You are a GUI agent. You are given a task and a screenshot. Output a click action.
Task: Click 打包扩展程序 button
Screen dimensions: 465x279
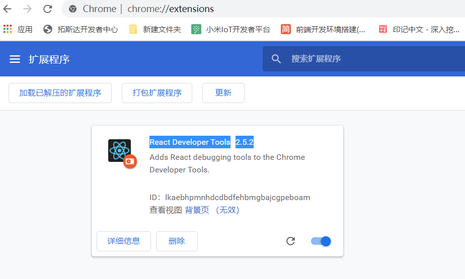[157, 93]
